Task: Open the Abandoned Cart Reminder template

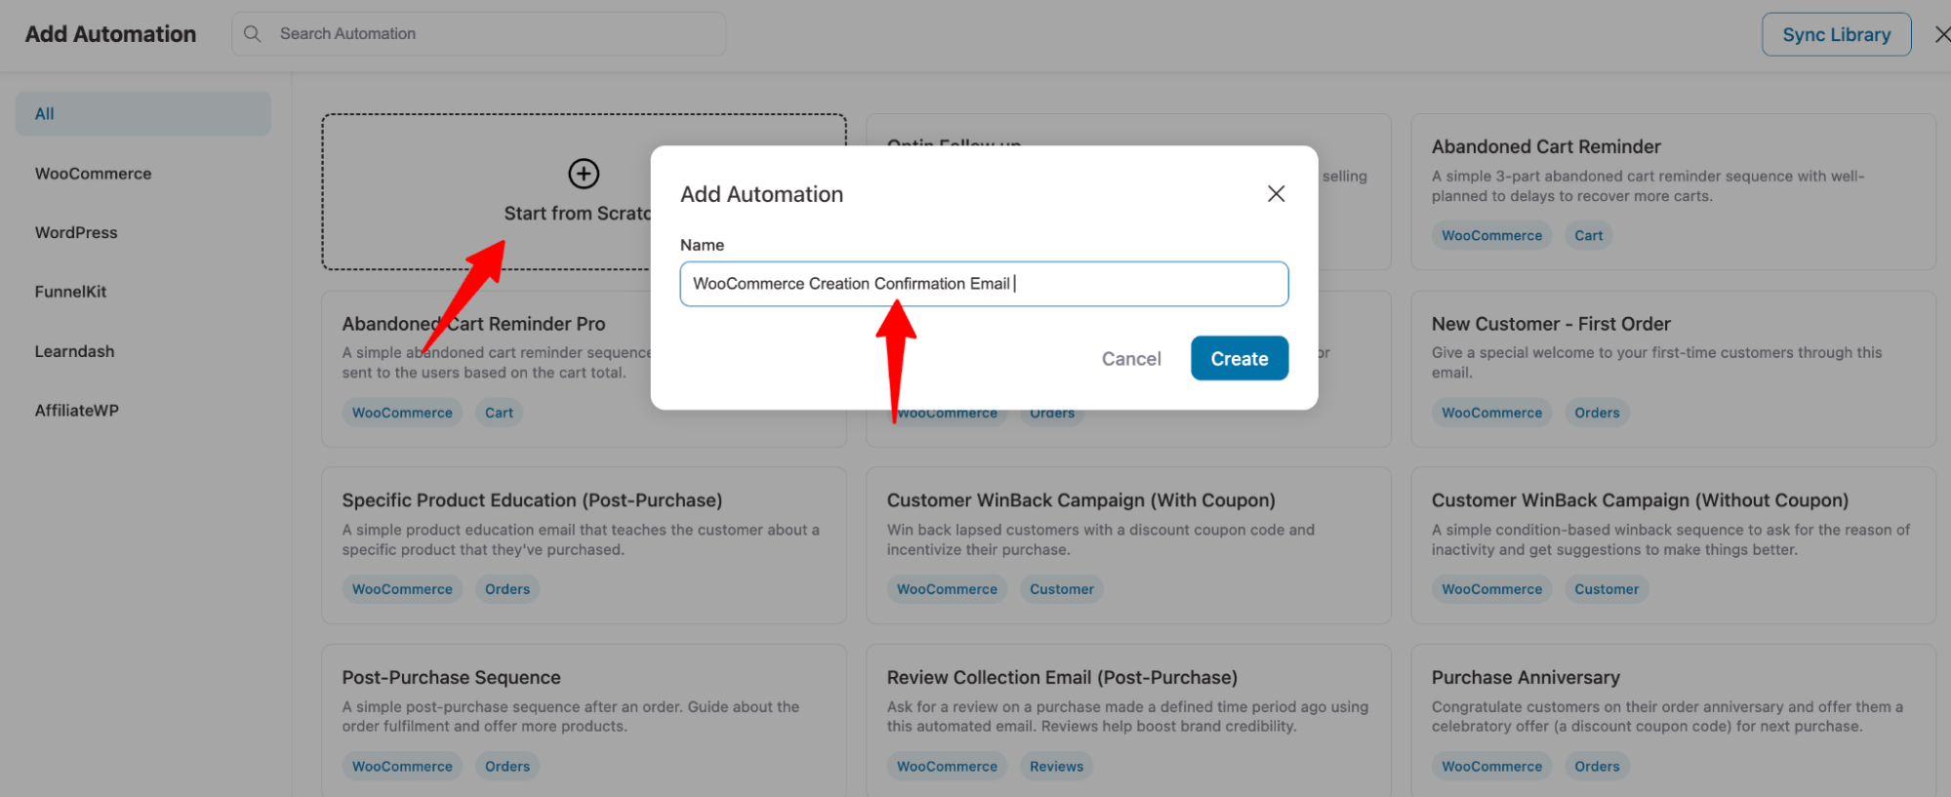Action: (x=1673, y=191)
